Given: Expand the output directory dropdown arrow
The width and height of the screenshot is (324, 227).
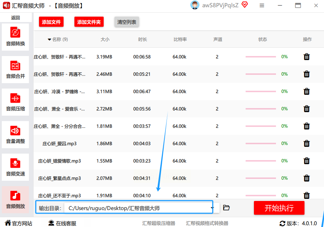Looking at the screenshot, I should point(213,208).
